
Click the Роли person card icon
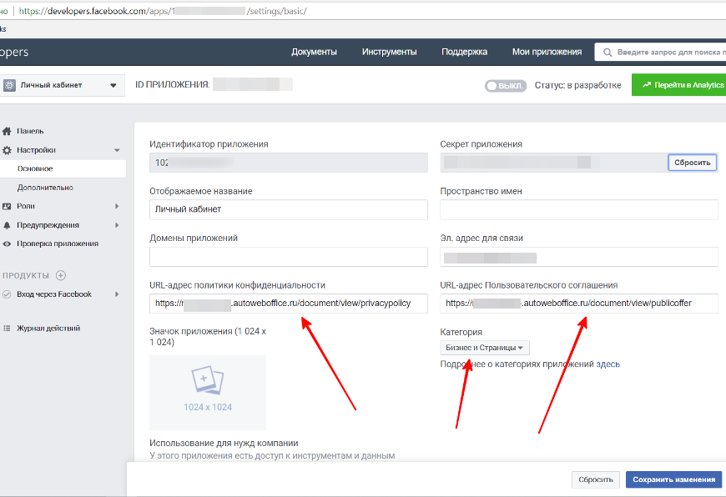point(7,206)
